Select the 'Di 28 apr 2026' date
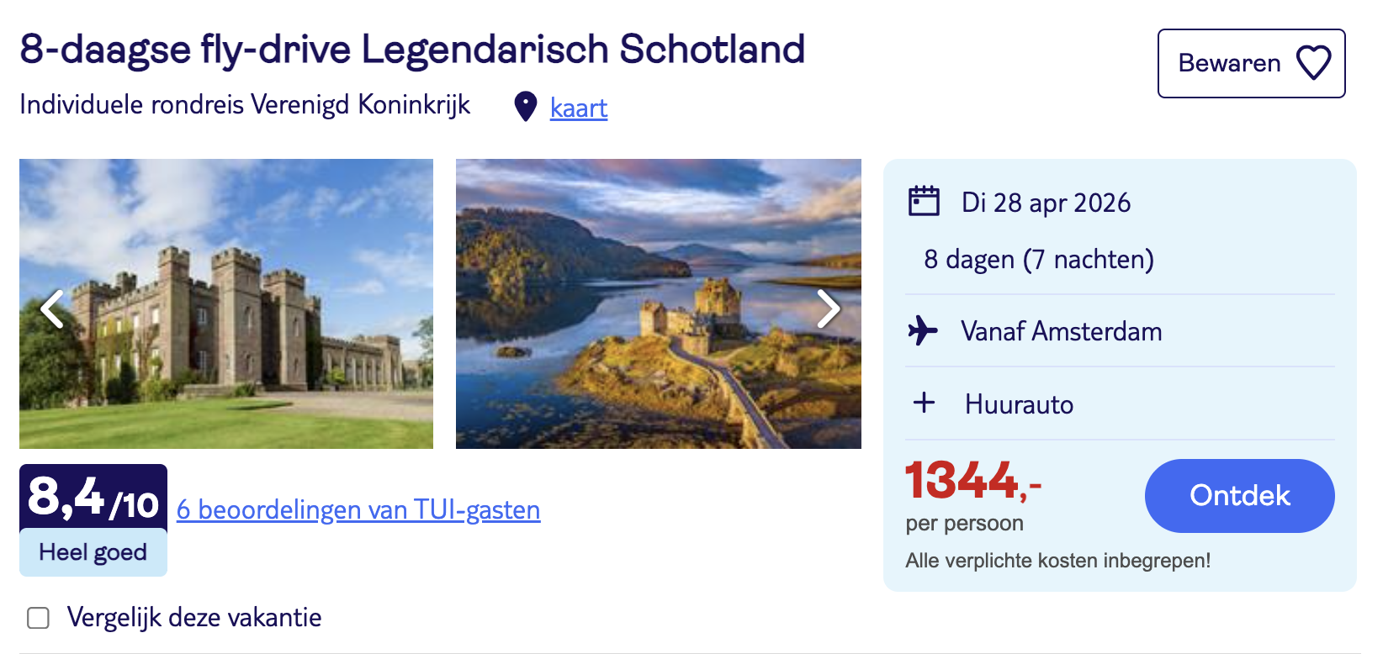Image resolution: width=1383 pixels, height=654 pixels. pyautogui.click(x=1046, y=203)
